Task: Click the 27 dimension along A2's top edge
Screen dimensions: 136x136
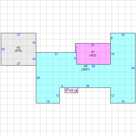Action: (18, 35)
